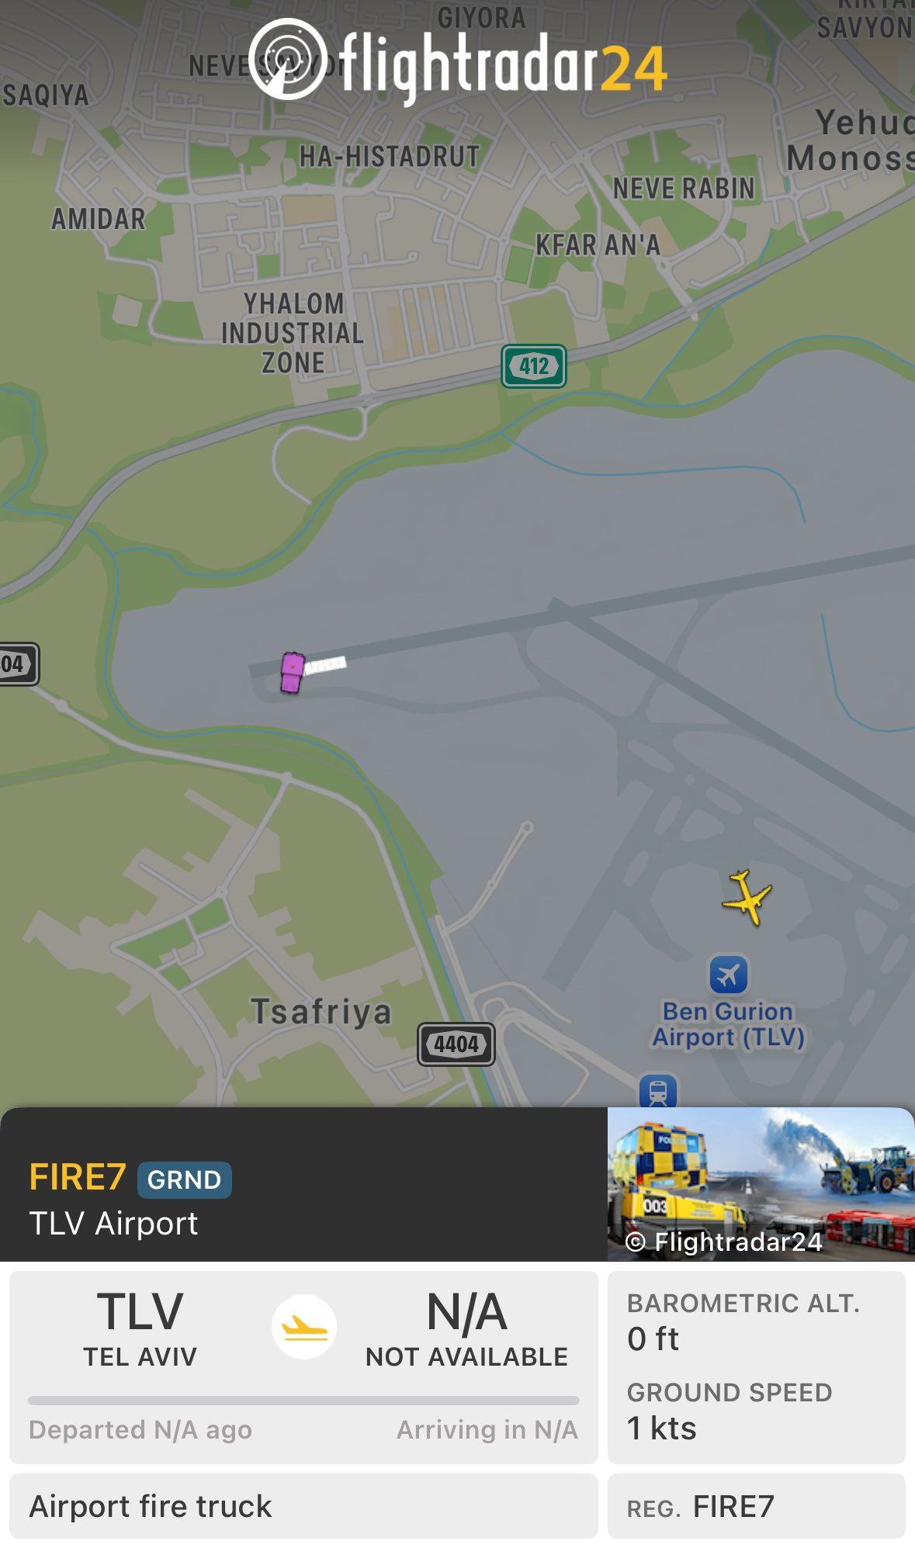Click the Flightradar24 radar logo
Viewport: 915px width, 1548px height.
pos(288,59)
